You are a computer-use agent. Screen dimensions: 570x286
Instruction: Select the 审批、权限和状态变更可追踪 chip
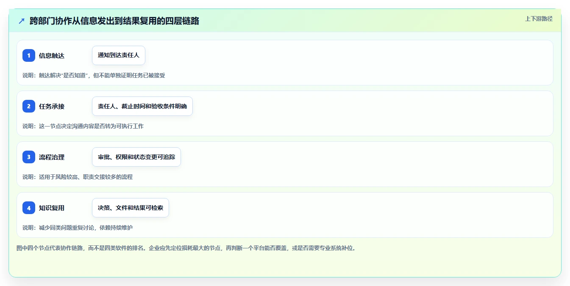pyautogui.click(x=136, y=157)
